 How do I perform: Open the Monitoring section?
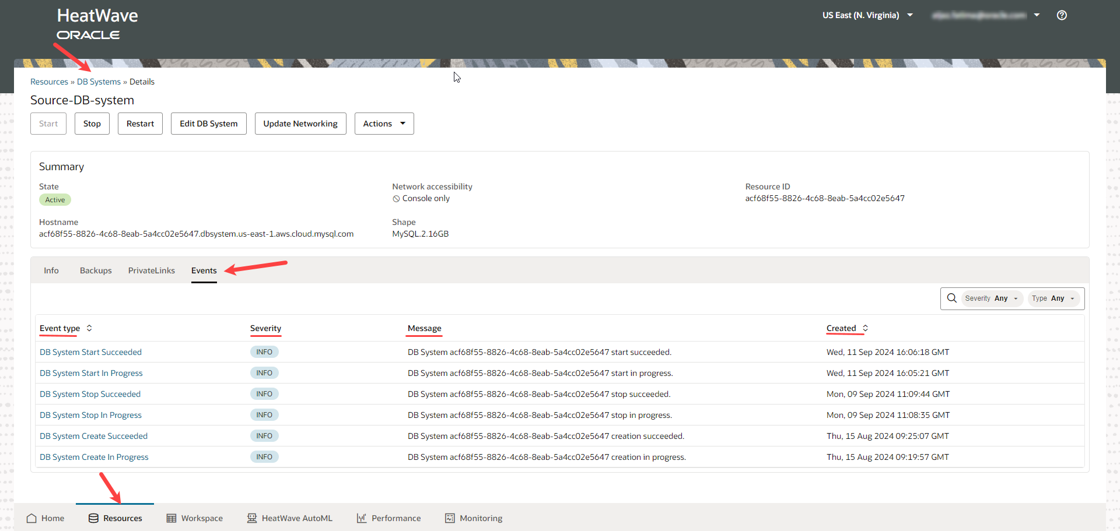coord(474,518)
